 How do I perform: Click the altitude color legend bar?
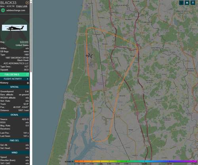[x=136, y=161]
